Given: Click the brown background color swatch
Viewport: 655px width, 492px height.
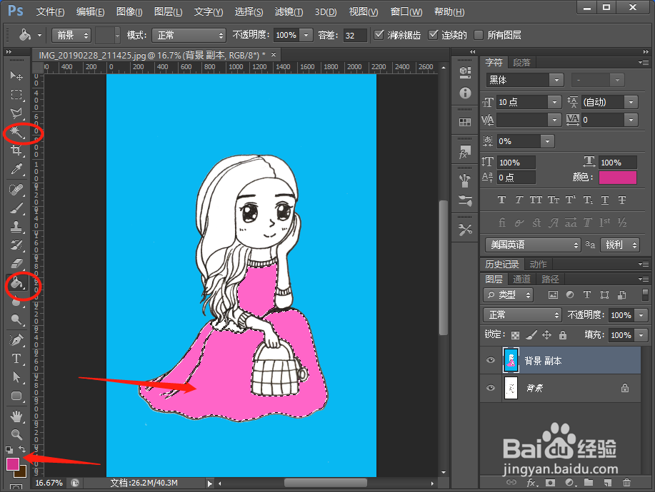Looking at the screenshot, I should [x=21, y=473].
